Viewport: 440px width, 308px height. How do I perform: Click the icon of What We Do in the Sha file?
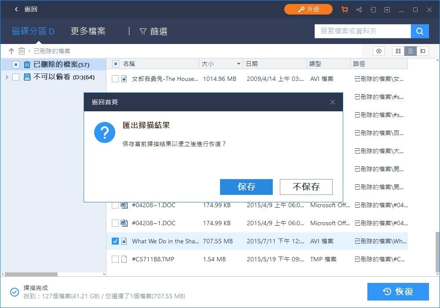(x=124, y=241)
